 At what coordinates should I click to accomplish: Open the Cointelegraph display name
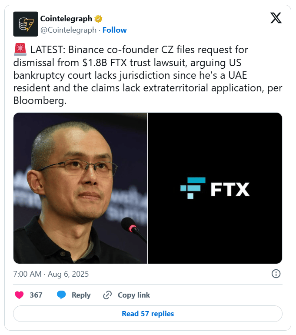(66, 19)
